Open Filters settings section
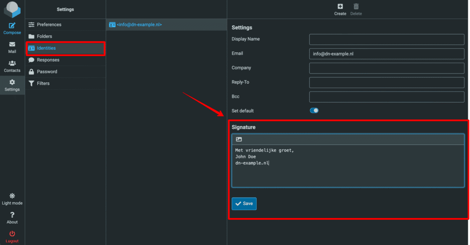 pos(43,84)
